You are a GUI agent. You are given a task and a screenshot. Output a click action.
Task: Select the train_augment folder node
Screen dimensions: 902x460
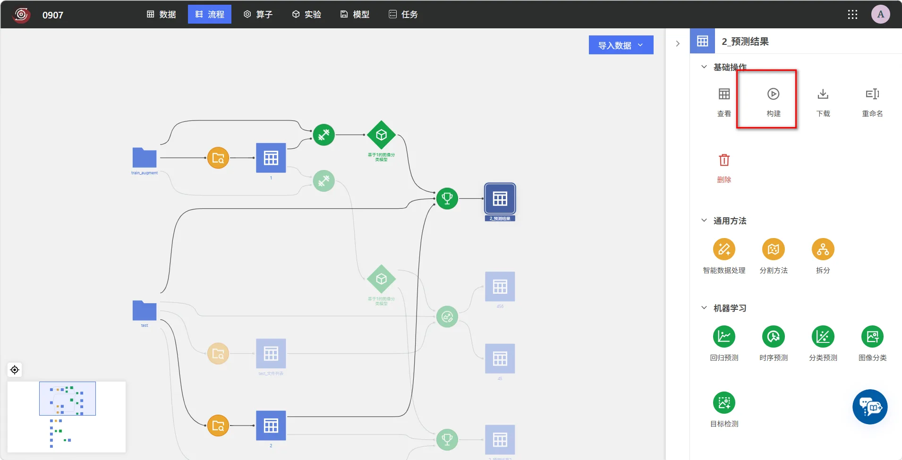145,158
